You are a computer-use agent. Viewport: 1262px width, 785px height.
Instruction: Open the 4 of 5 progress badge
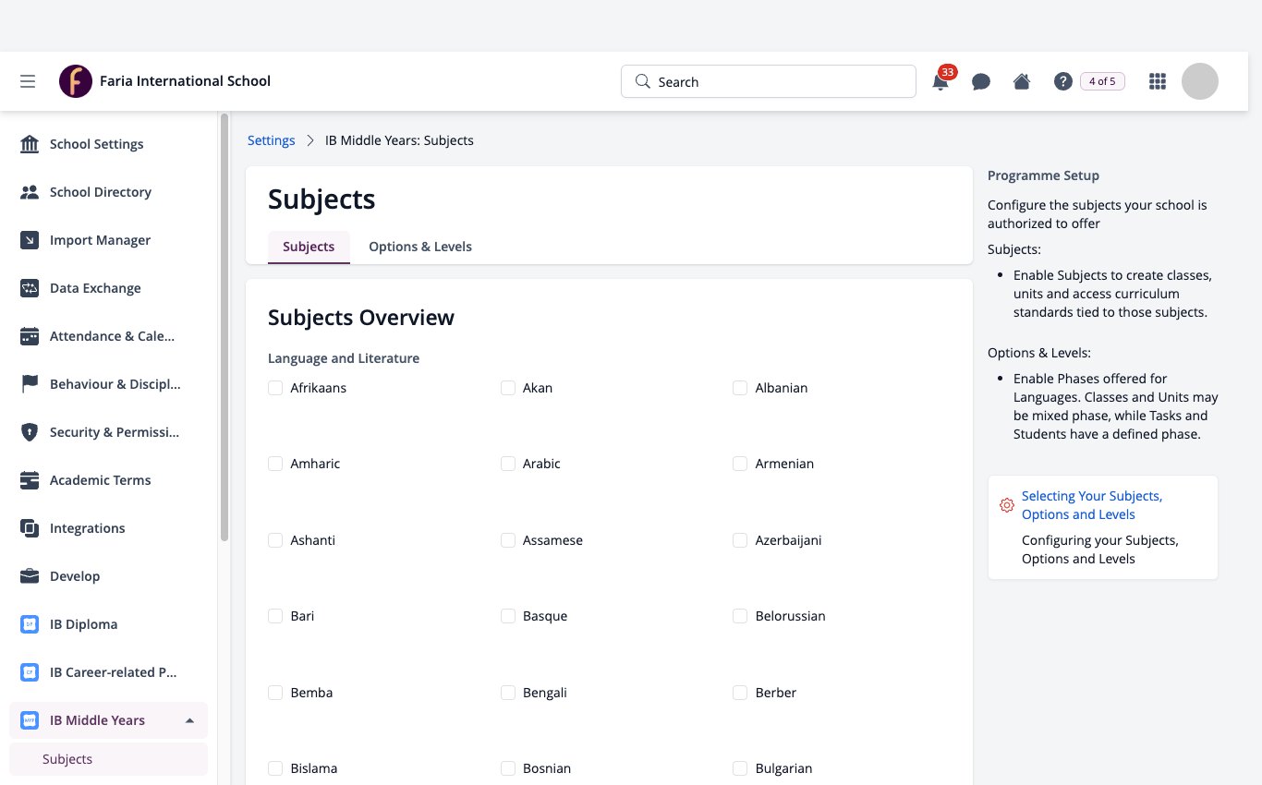pyautogui.click(x=1102, y=81)
